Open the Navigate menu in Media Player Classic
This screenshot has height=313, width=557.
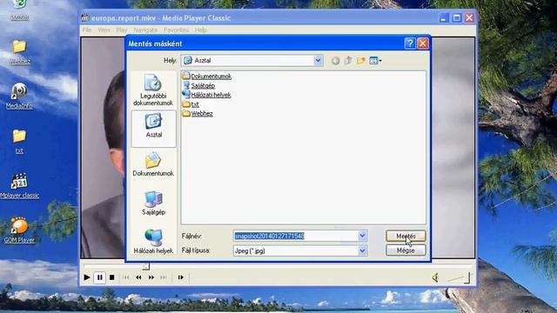(145, 30)
